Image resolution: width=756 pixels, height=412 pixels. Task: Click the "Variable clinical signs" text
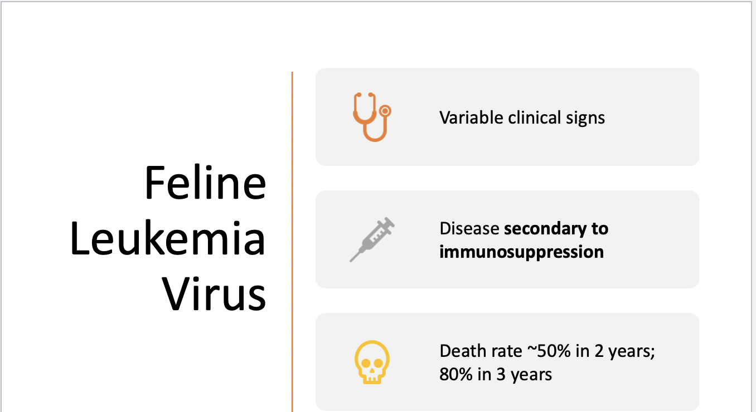click(x=522, y=117)
